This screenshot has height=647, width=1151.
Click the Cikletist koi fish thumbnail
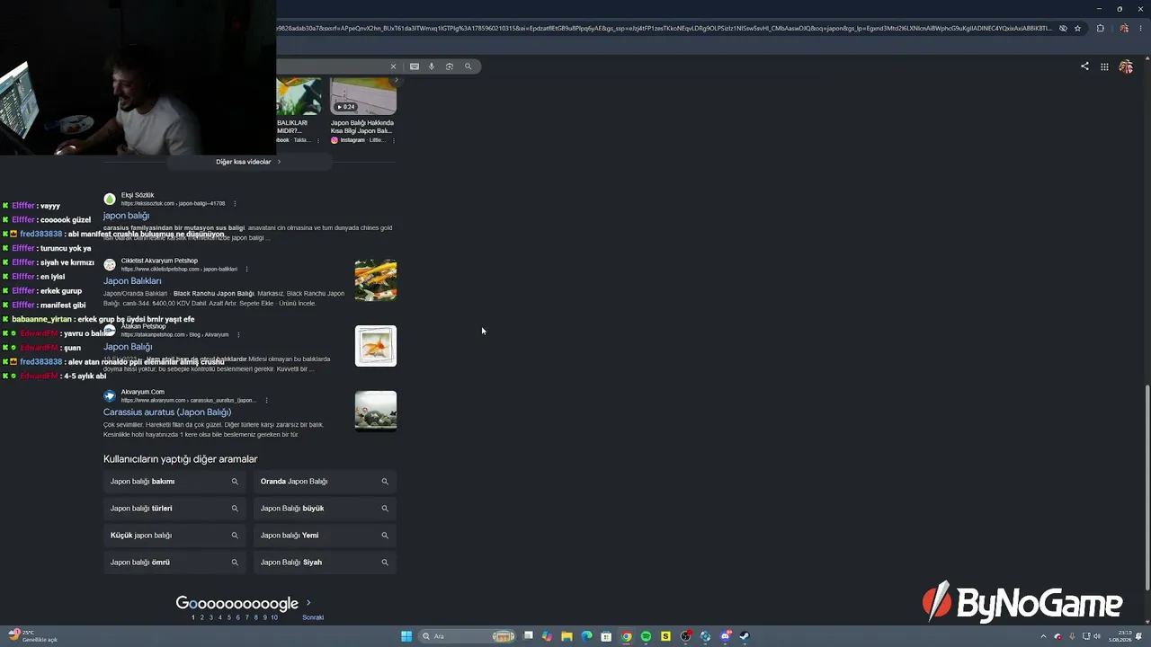tap(376, 280)
